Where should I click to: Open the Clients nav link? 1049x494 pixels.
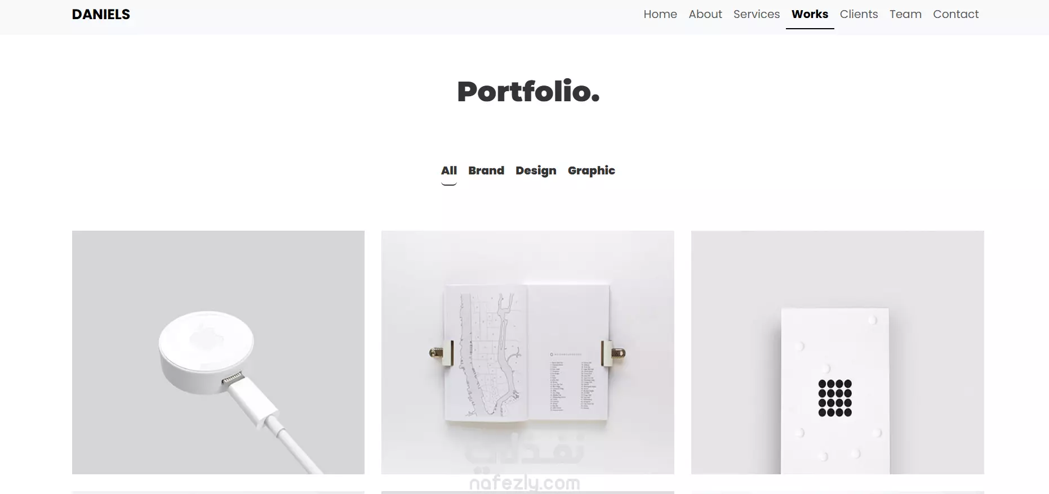(x=859, y=14)
